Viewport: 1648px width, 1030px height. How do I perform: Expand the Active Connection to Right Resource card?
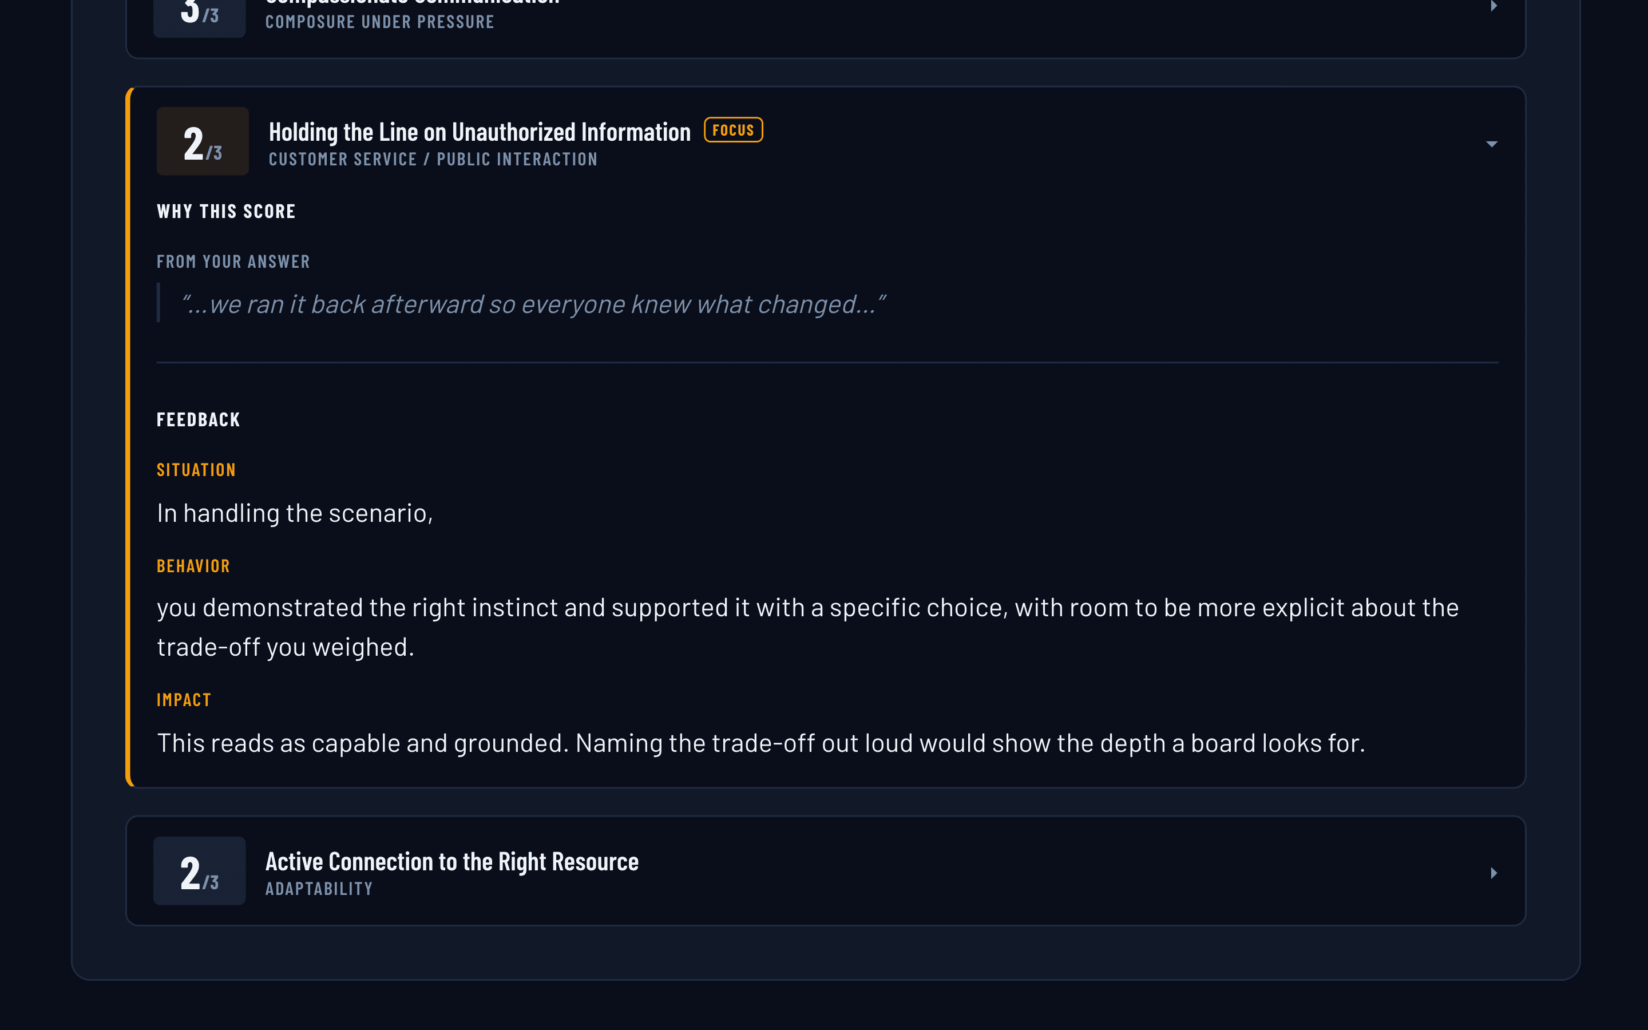coord(1493,873)
